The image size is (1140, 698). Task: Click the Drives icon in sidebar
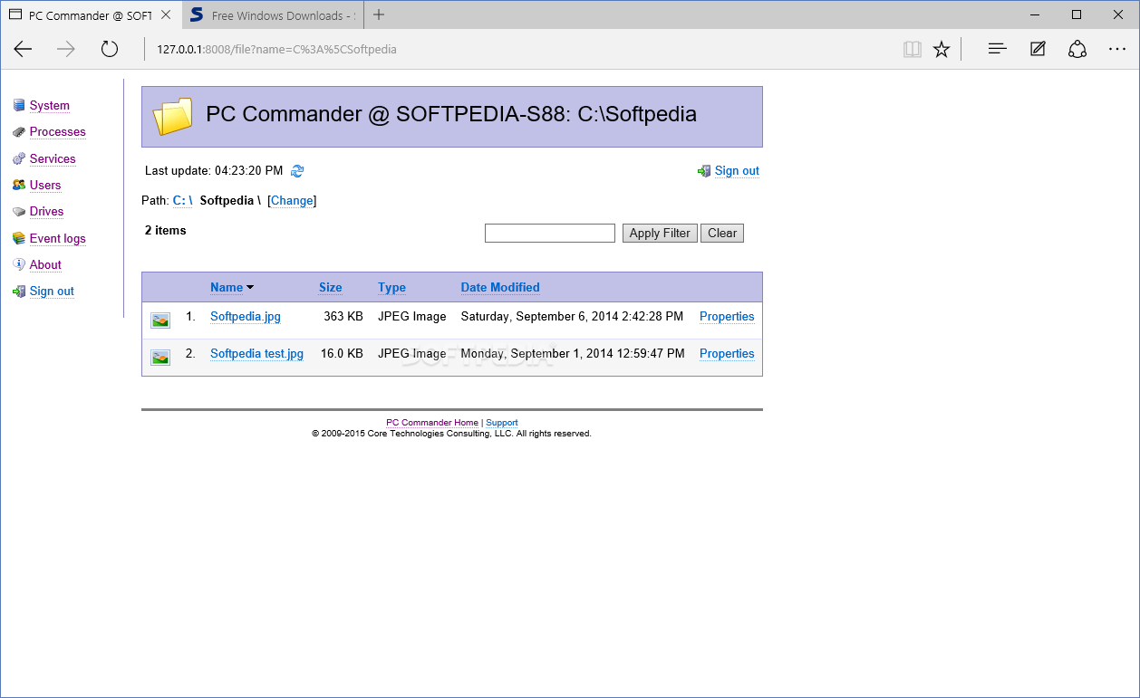[19, 212]
